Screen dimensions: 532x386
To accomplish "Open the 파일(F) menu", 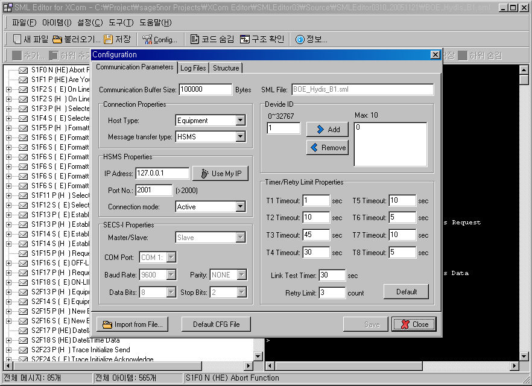I will tap(24, 23).
